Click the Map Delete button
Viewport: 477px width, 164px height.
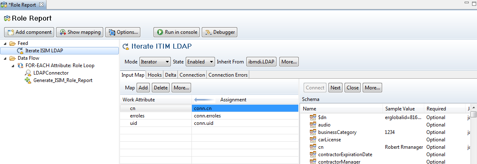(161, 88)
